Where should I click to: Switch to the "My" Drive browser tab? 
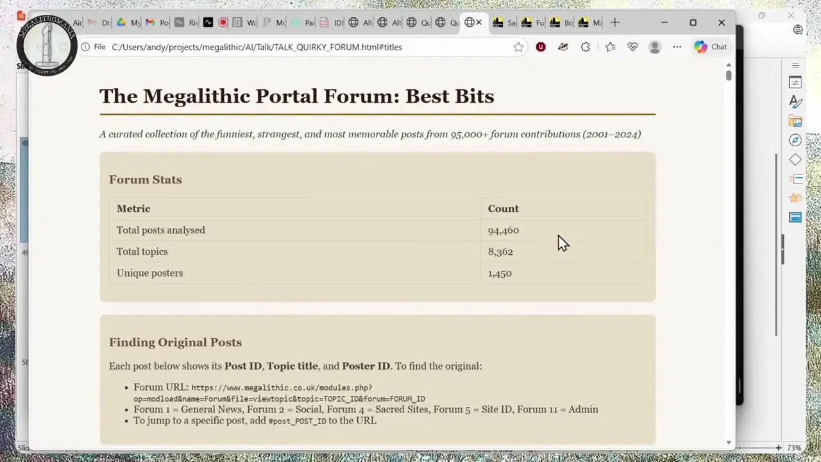click(128, 22)
